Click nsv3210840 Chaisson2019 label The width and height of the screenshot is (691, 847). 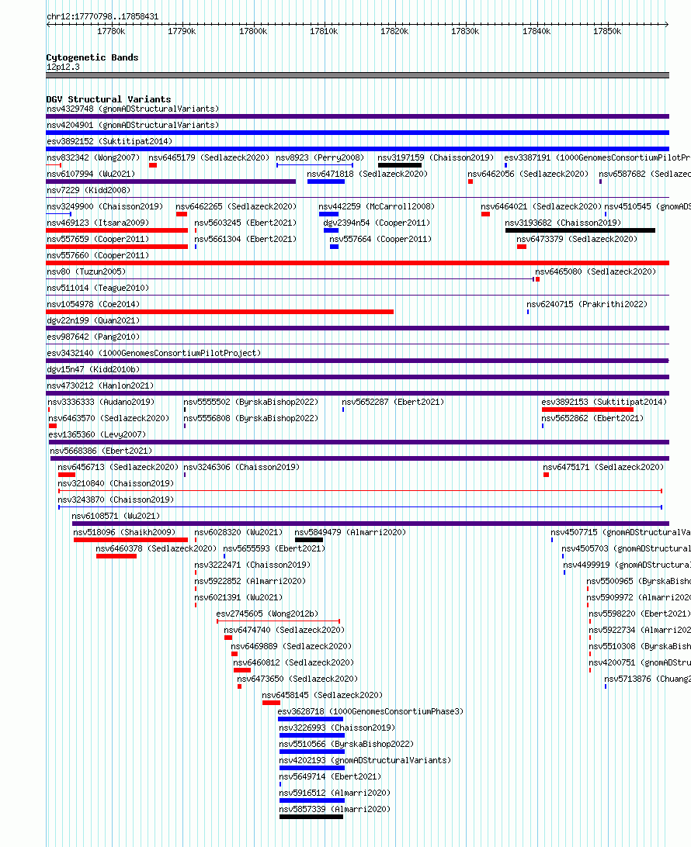point(116,482)
